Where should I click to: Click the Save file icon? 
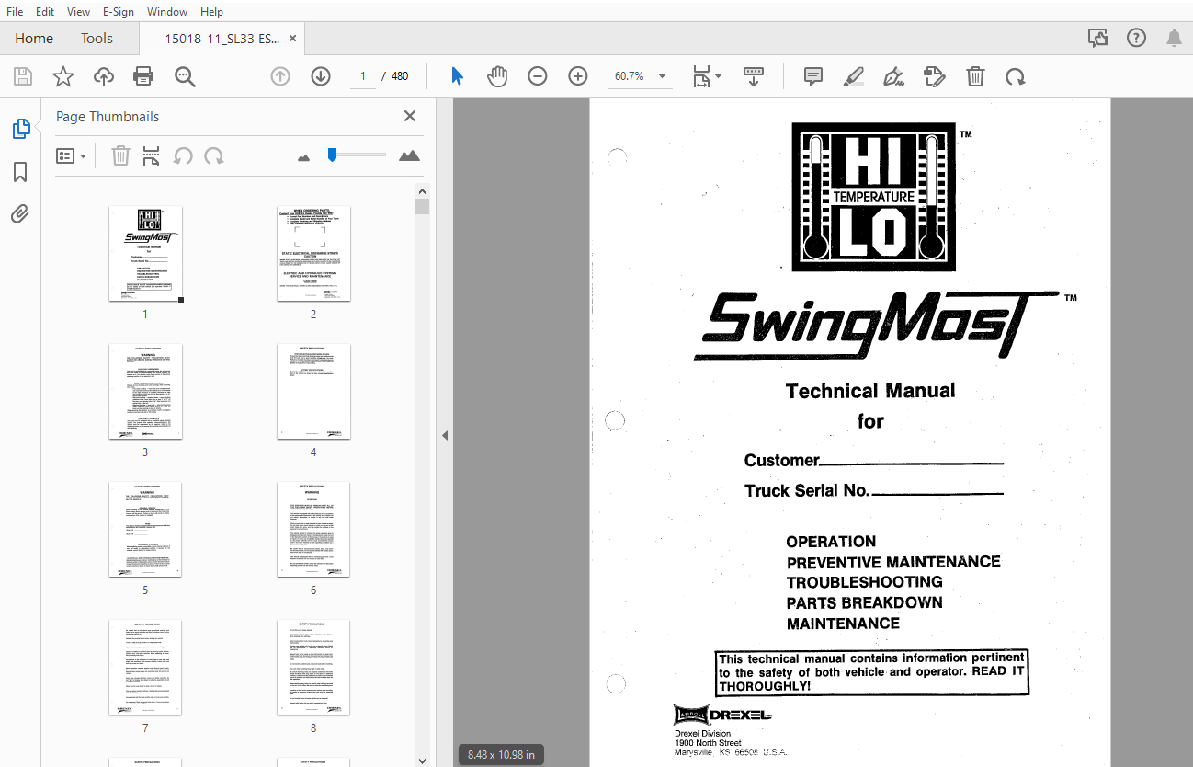click(x=23, y=76)
